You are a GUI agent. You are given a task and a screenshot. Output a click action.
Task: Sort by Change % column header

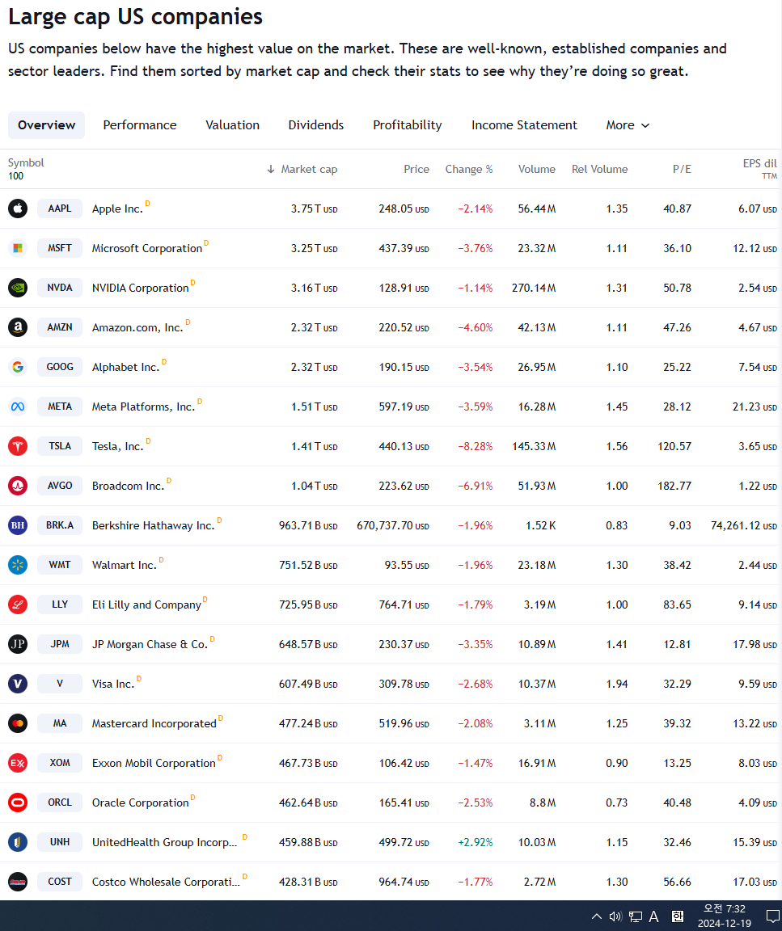click(x=469, y=169)
